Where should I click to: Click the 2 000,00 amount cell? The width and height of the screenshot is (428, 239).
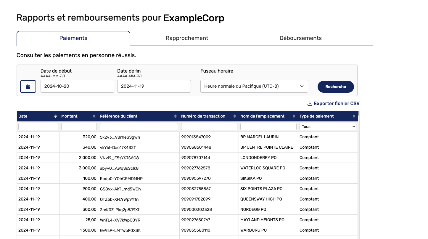pyautogui.click(x=79, y=158)
